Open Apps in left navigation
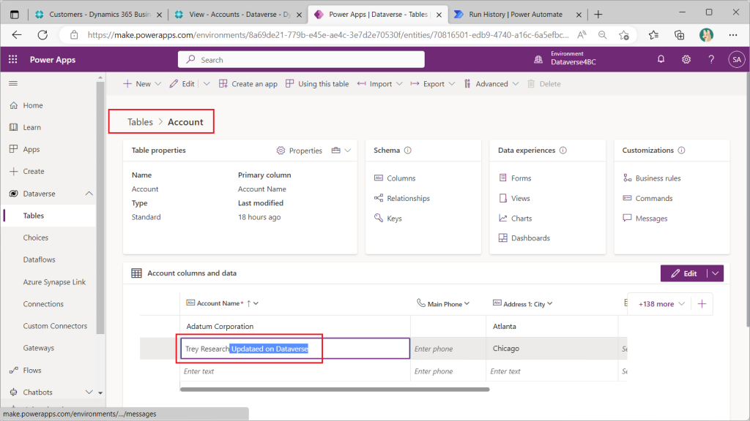The image size is (750, 421). [x=31, y=149]
